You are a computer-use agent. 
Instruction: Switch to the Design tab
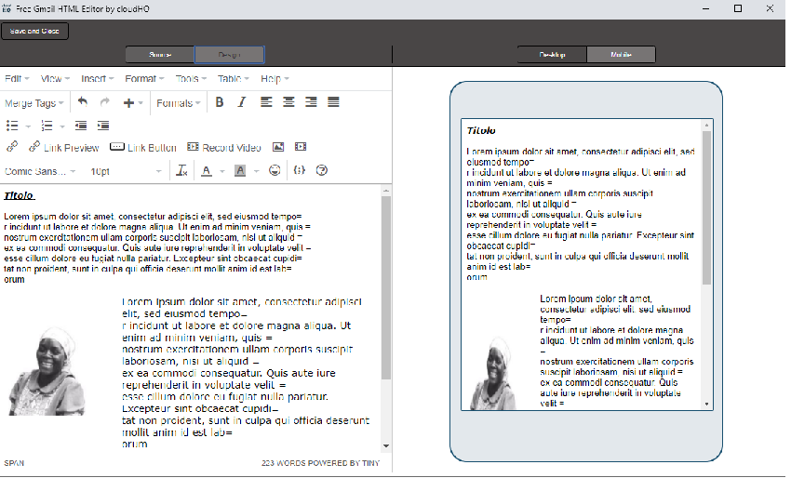230,55
